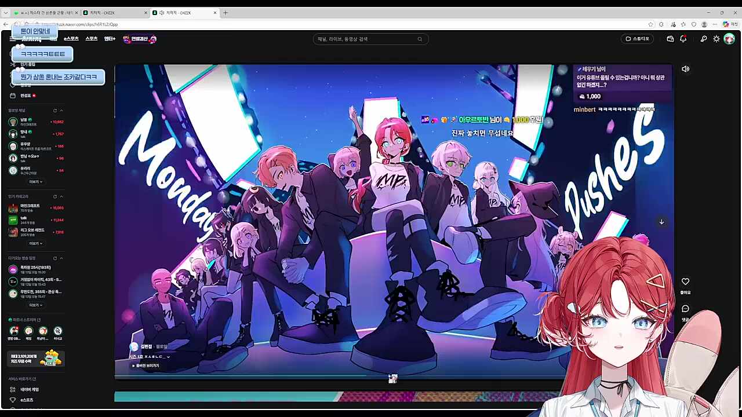Screen dimensions: 742x417
Task: Mute the clip with the speaker icon
Action: (685, 69)
